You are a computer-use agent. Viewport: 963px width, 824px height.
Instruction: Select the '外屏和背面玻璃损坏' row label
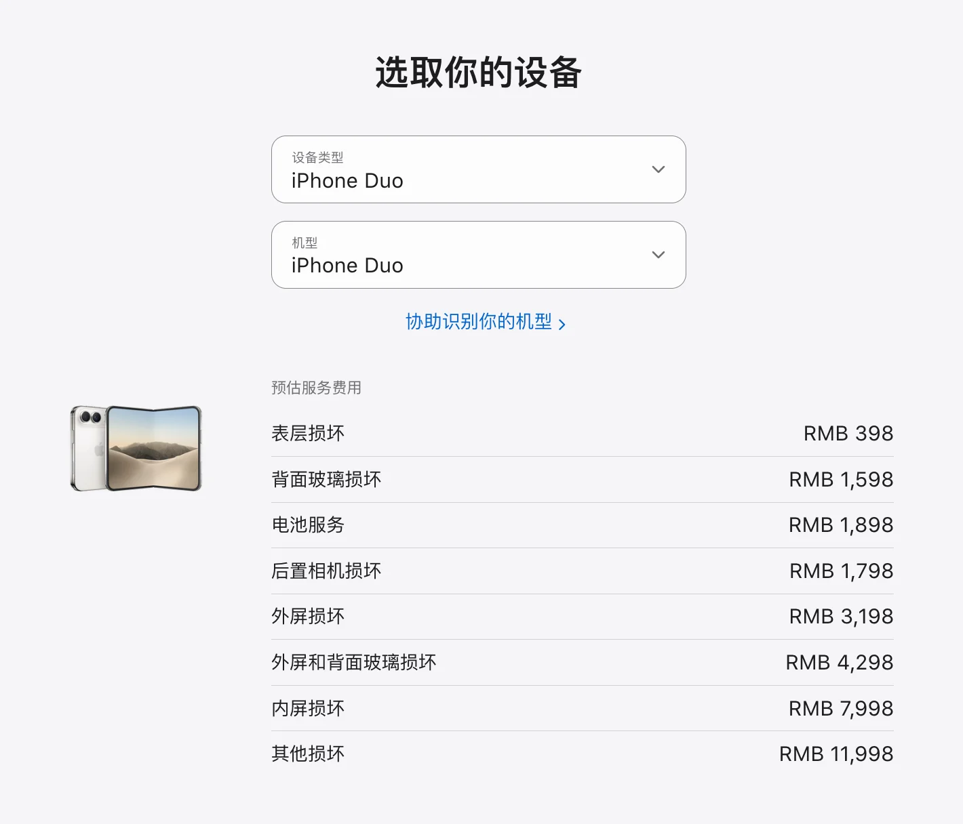tap(354, 663)
